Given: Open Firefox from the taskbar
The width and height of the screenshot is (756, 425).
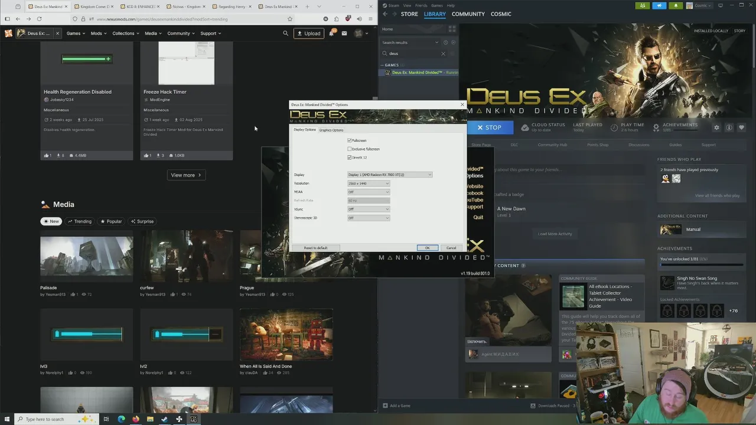Looking at the screenshot, I should (136, 419).
